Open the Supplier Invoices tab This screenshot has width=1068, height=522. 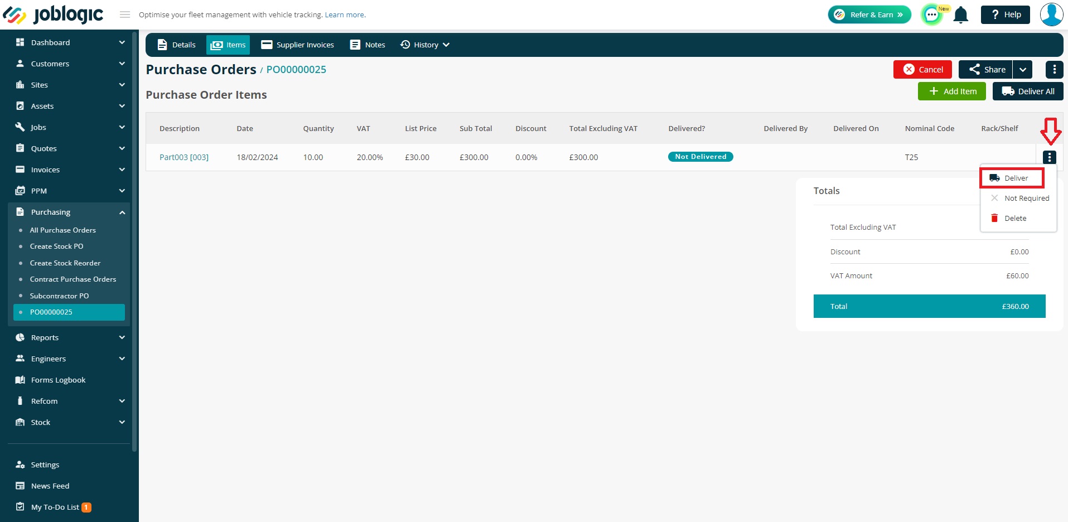(x=298, y=45)
